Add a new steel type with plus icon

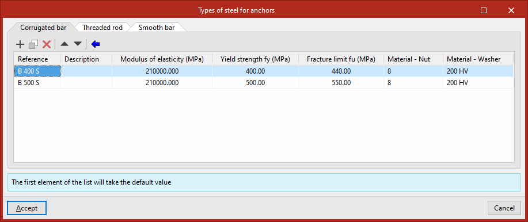pyautogui.click(x=20, y=44)
